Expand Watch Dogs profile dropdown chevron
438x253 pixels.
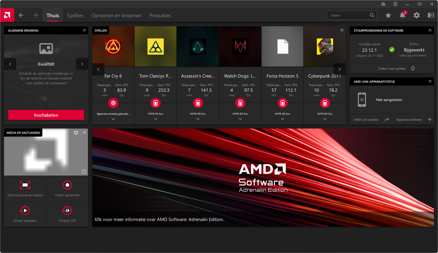(x=240, y=119)
